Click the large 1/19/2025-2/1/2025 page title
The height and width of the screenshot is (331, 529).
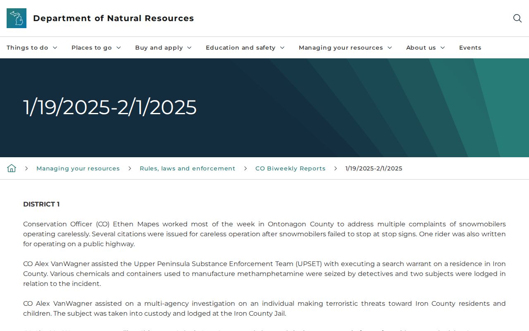pyautogui.click(x=110, y=108)
